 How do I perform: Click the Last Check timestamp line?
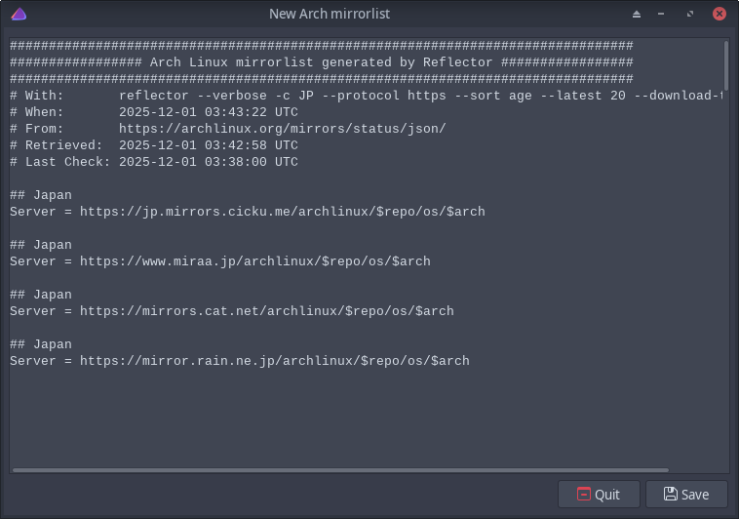click(x=208, y=162)
